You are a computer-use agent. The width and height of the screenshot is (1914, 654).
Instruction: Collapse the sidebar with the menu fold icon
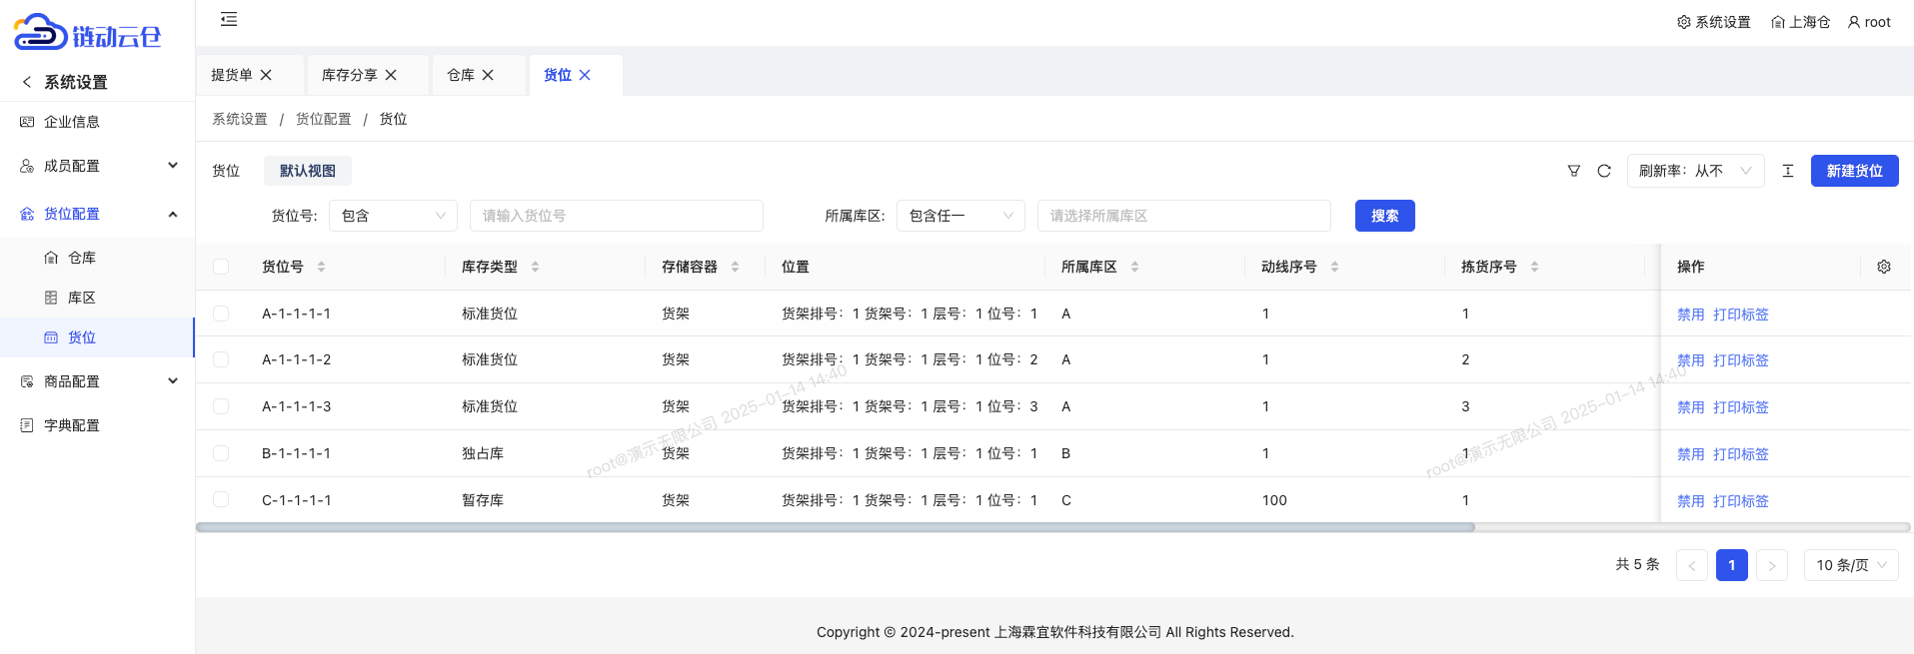pos(229,19)
